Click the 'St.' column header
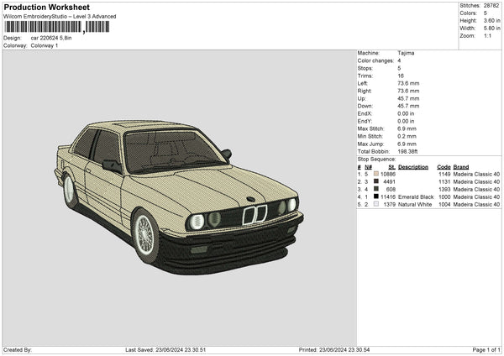The image size is (504, 356). (391, 167)
